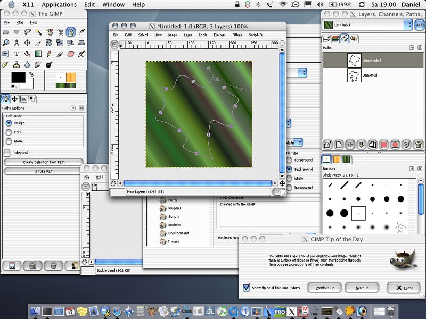Uncheck Show tip next time GIMP starts
Viewport: 426px width, 319px height.
point(246,288)
